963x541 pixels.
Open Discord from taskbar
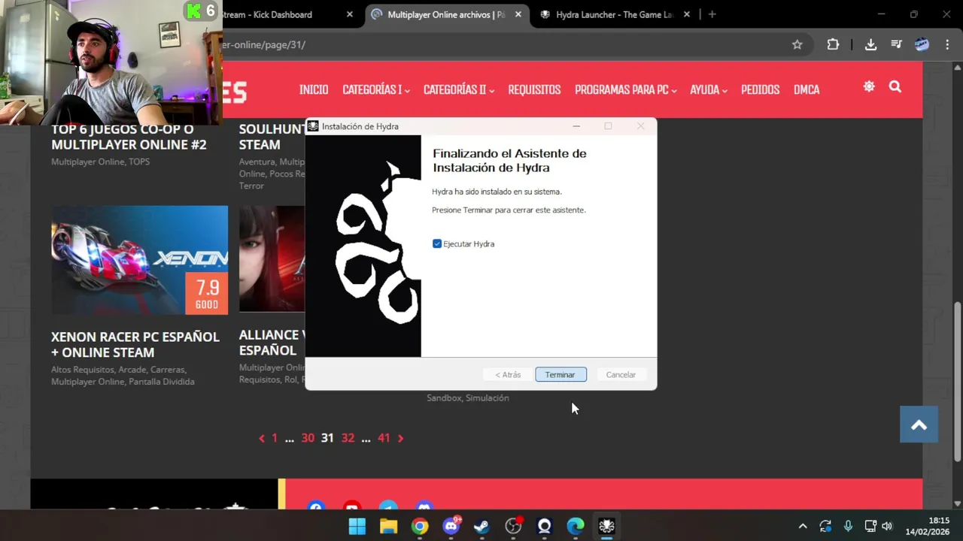(x=451, y=526)
